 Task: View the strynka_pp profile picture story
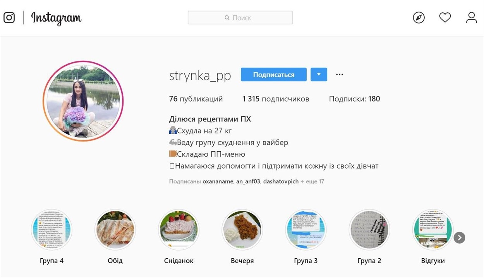point(83,101)
